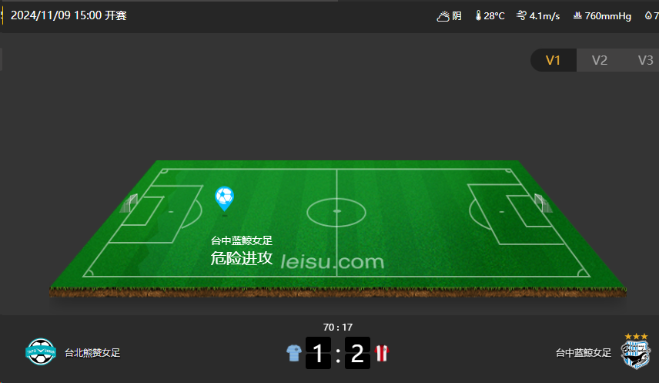The width and height of the screenshot is (659, 383).
Task: Switch to the V2 view
Action: [599, 60]
